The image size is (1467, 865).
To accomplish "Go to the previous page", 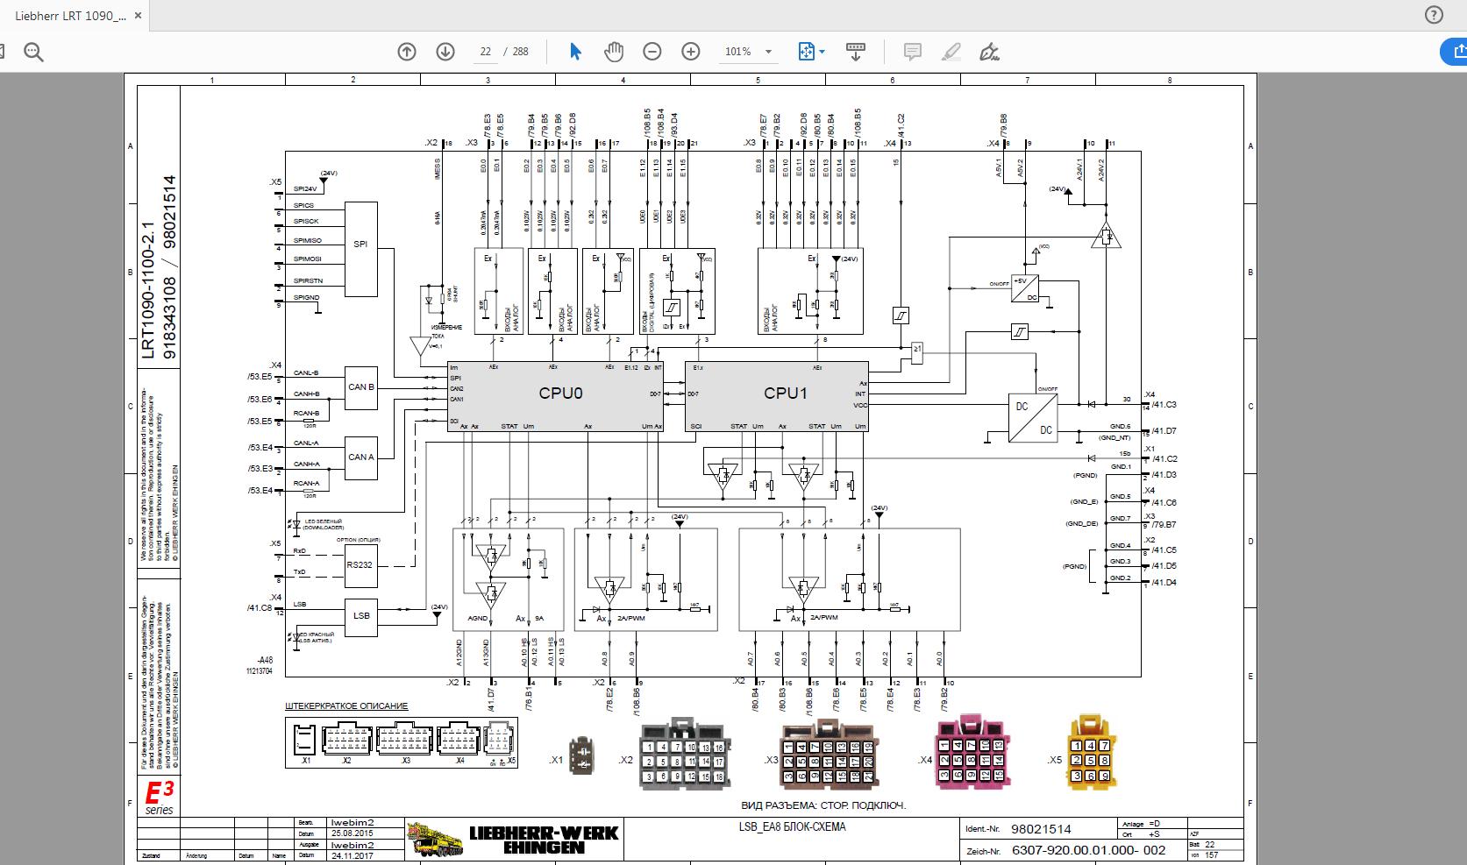I will 406,52.
